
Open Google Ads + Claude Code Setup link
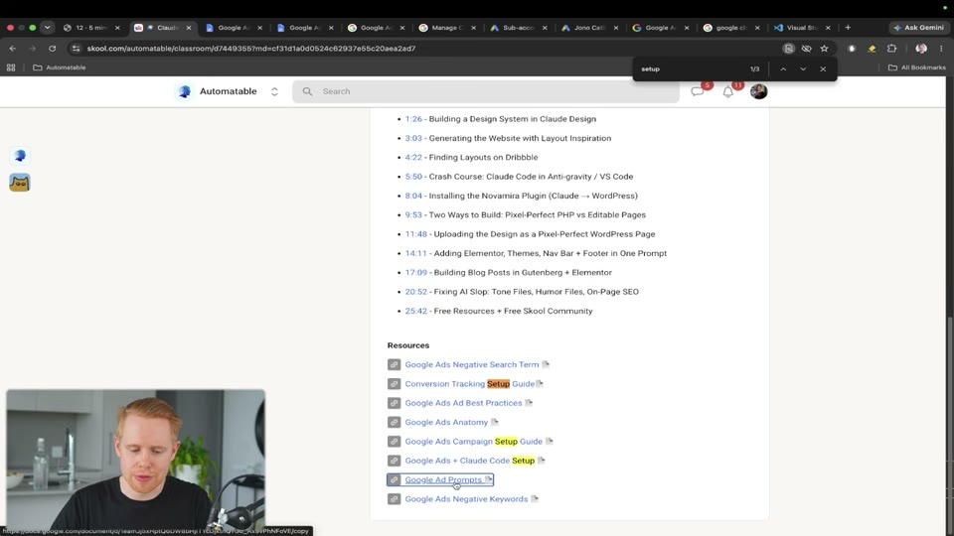[469, 461]
